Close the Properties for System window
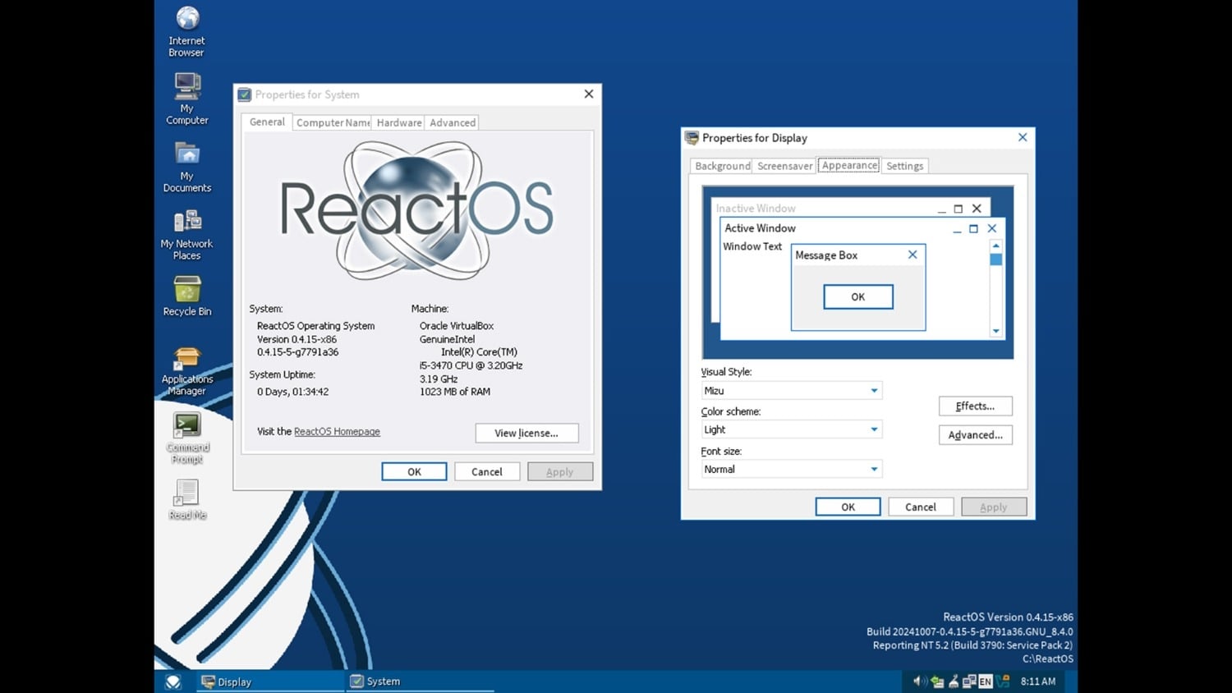 589,94
